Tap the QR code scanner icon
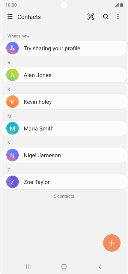Image resolution: width=128 pixels, height=274 pixels. point(91,17)
